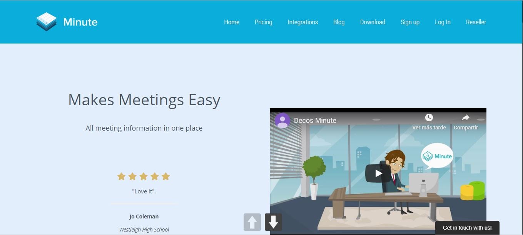The height and width of the screenshot is (235, 523).
Task: Click the five-star rating row
Action: tap(144, 176)
